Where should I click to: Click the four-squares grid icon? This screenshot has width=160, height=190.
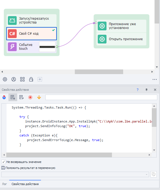[22, 79]
